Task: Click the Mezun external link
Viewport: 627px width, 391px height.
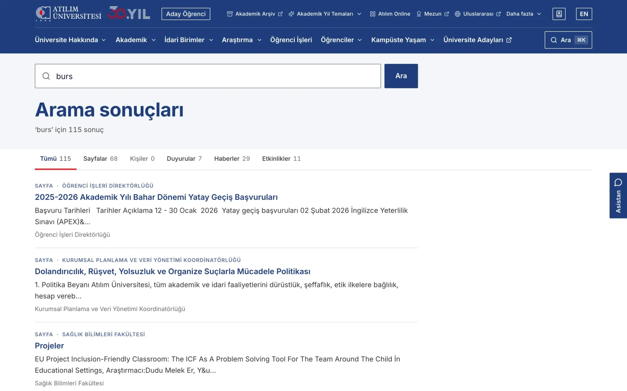Action: 433,14
